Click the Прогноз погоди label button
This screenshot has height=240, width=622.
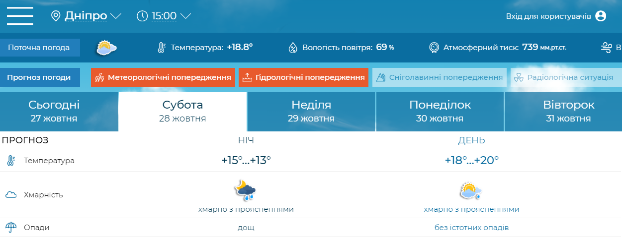(x=39, y=77)
